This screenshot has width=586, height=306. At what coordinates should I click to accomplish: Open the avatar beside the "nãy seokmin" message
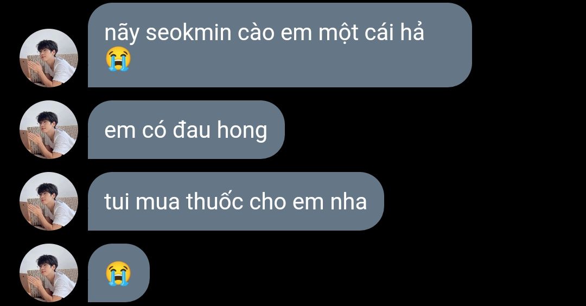pyautogui.click(x=49, y=58)
